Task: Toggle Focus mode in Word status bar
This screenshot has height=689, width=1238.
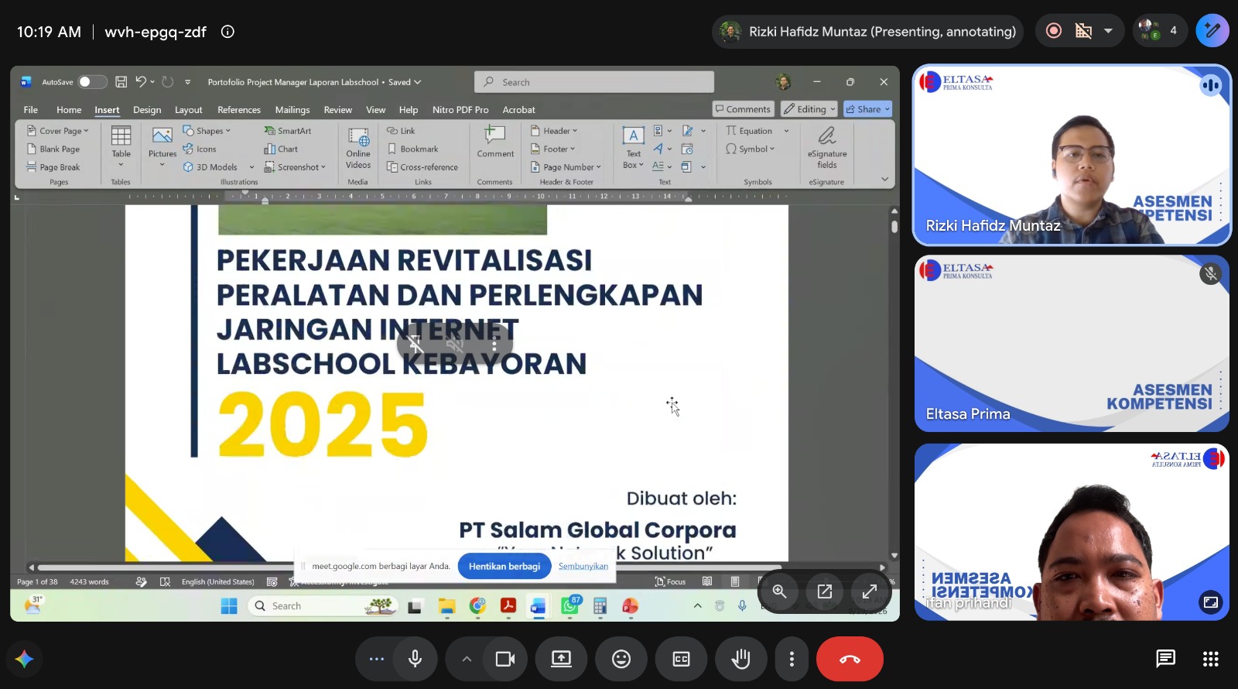Action: click(x=670, y=581)
